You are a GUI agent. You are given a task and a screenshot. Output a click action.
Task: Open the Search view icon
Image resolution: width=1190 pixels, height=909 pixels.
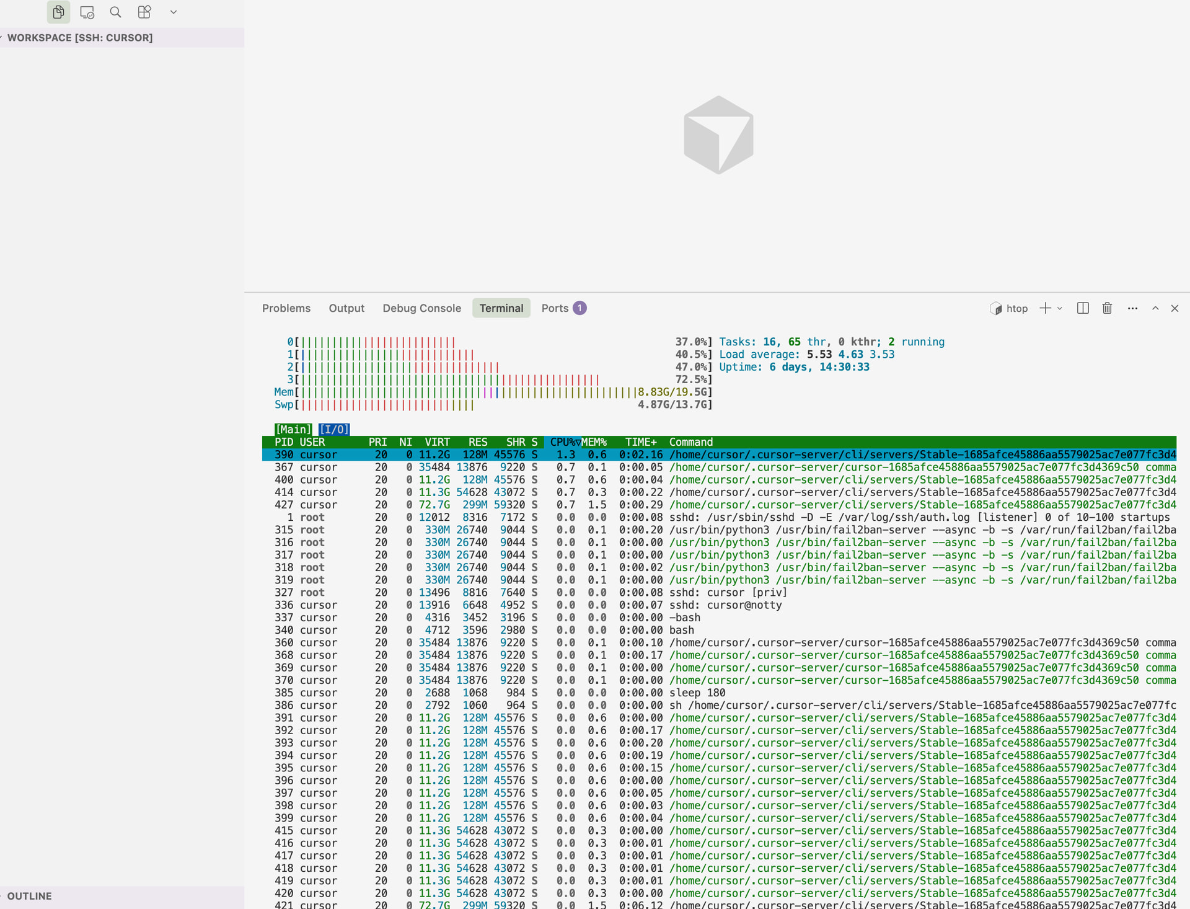tap(115, 12)
